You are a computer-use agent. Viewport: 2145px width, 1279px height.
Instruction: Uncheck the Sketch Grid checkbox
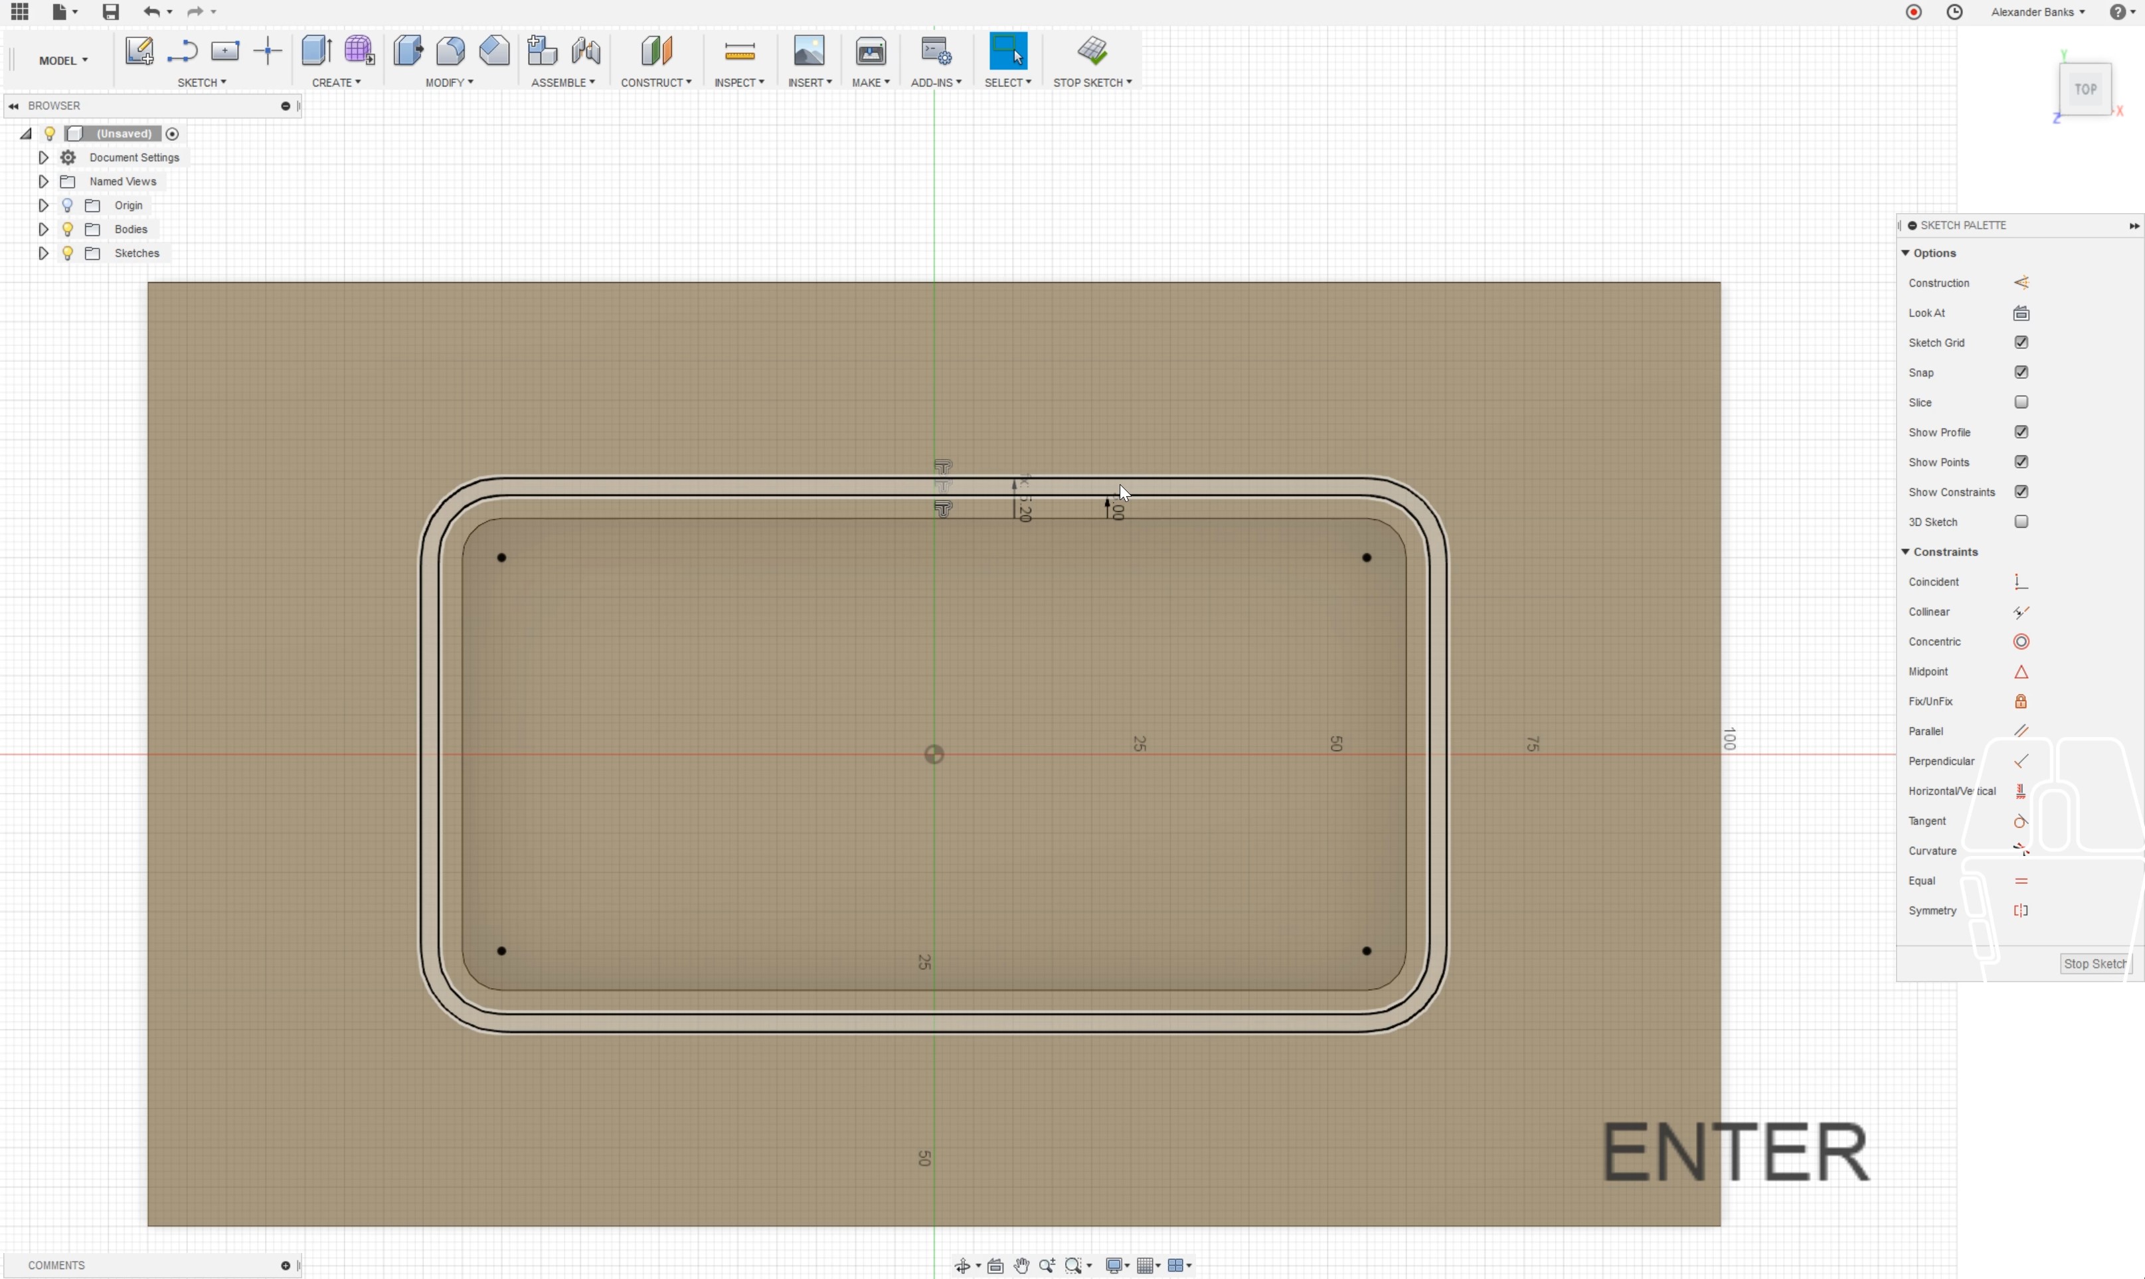2021,343
